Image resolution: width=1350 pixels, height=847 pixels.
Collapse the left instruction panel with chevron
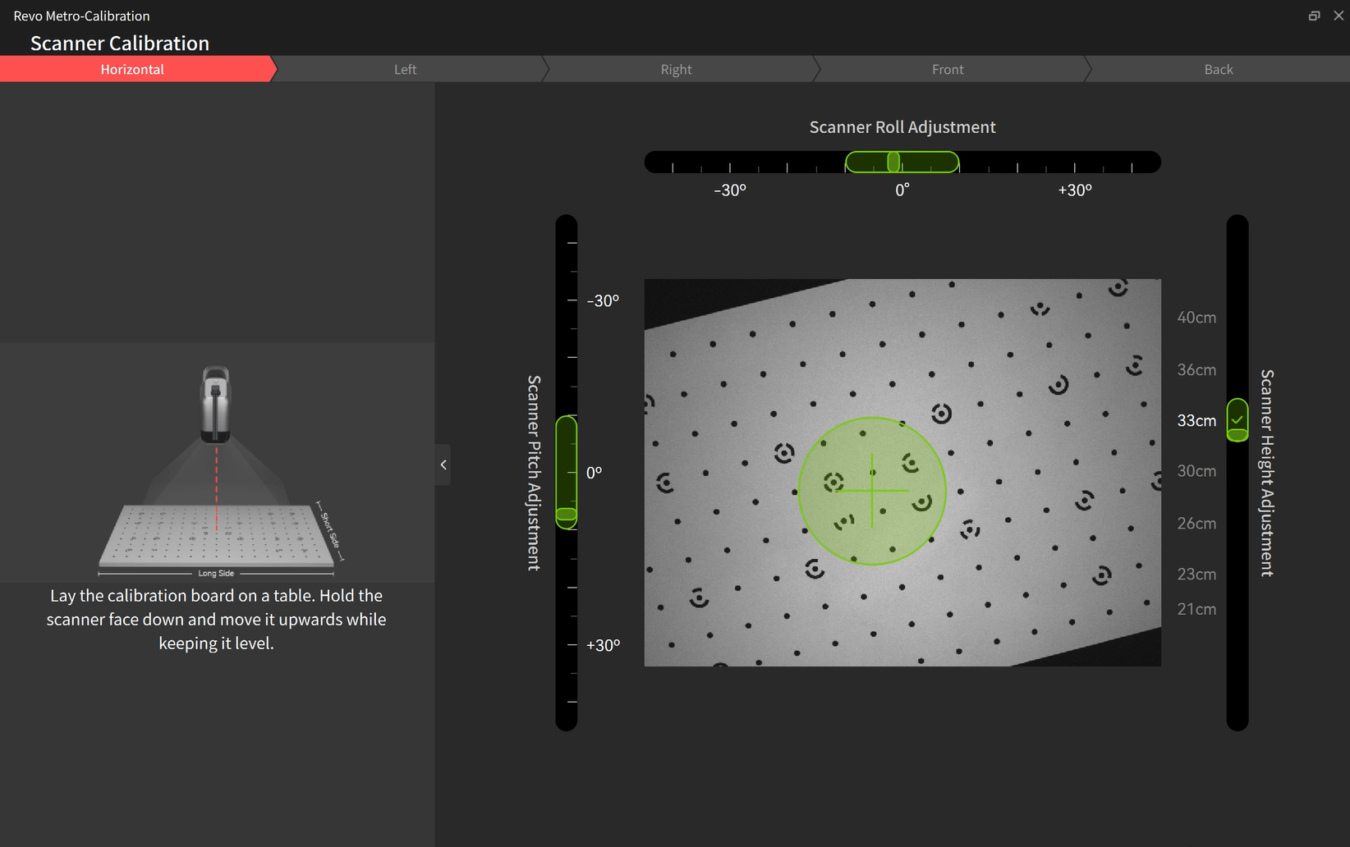[x=443, y=465]
